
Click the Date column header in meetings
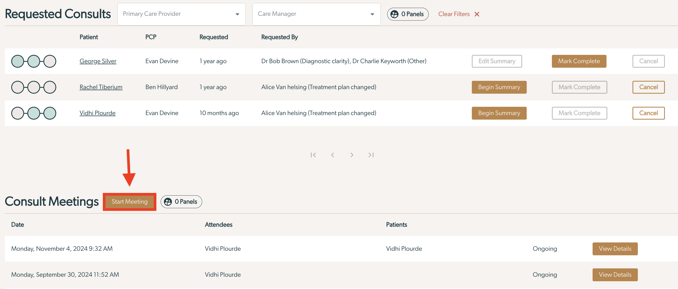click(x=18, y=225)
